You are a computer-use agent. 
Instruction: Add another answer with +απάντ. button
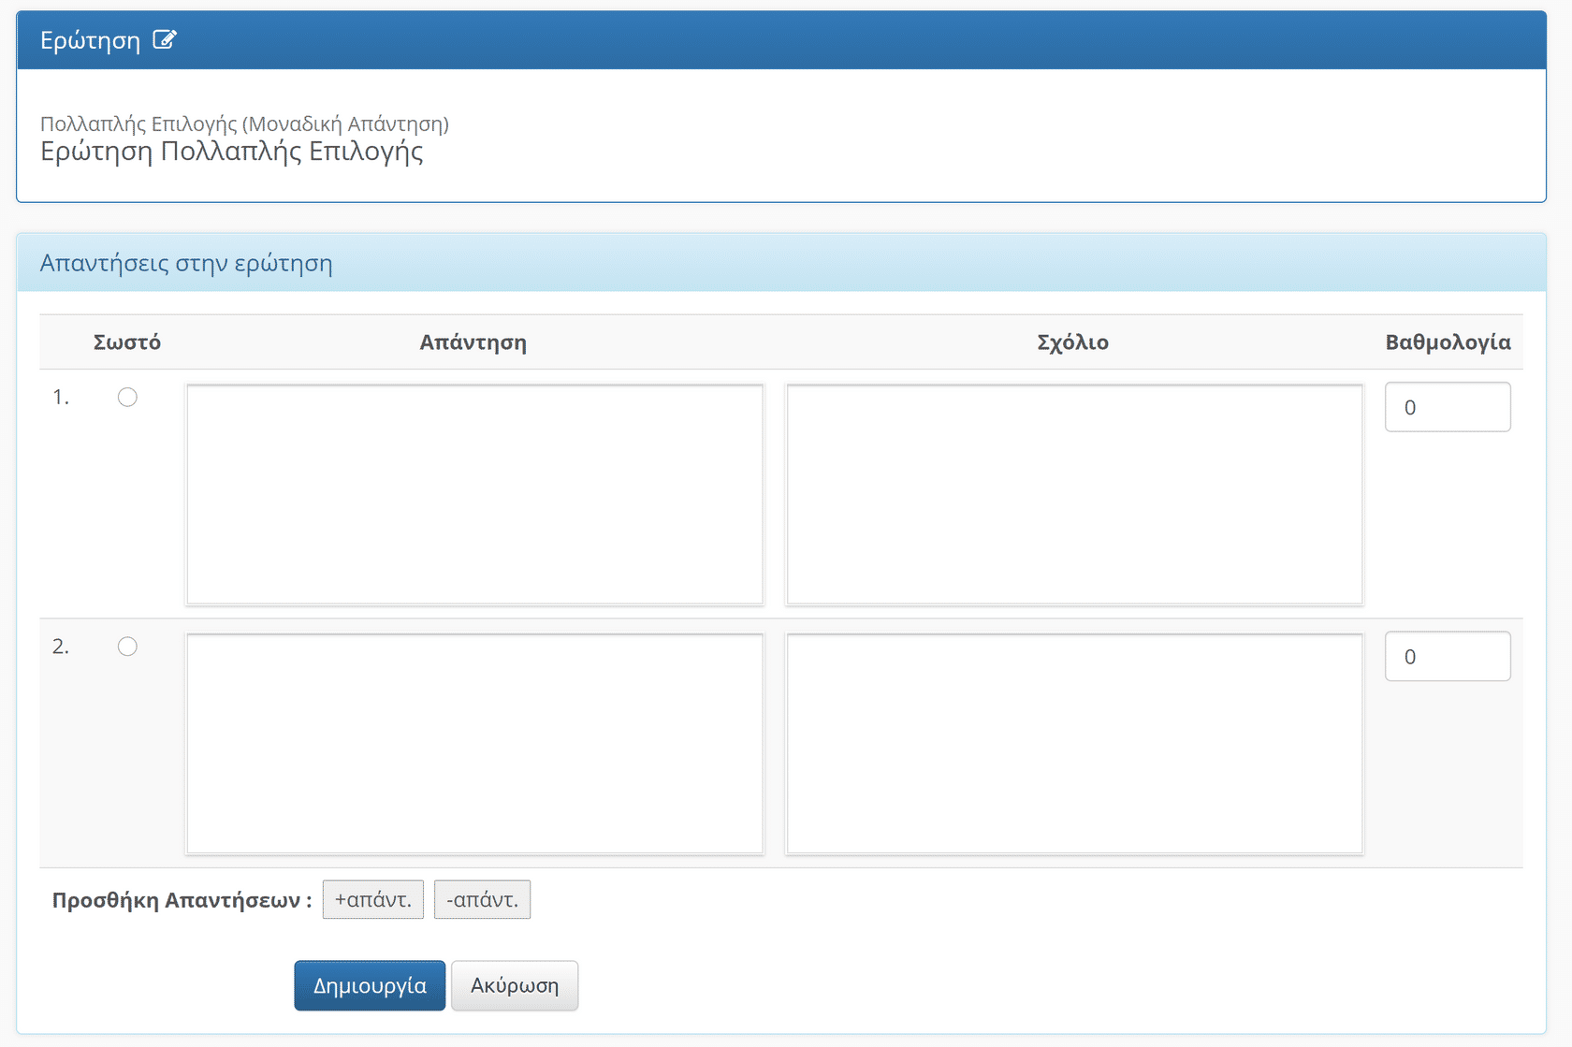pos(372,900)
